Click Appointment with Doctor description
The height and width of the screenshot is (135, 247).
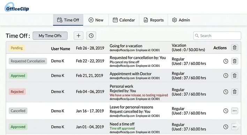click(x=130, y=74)
